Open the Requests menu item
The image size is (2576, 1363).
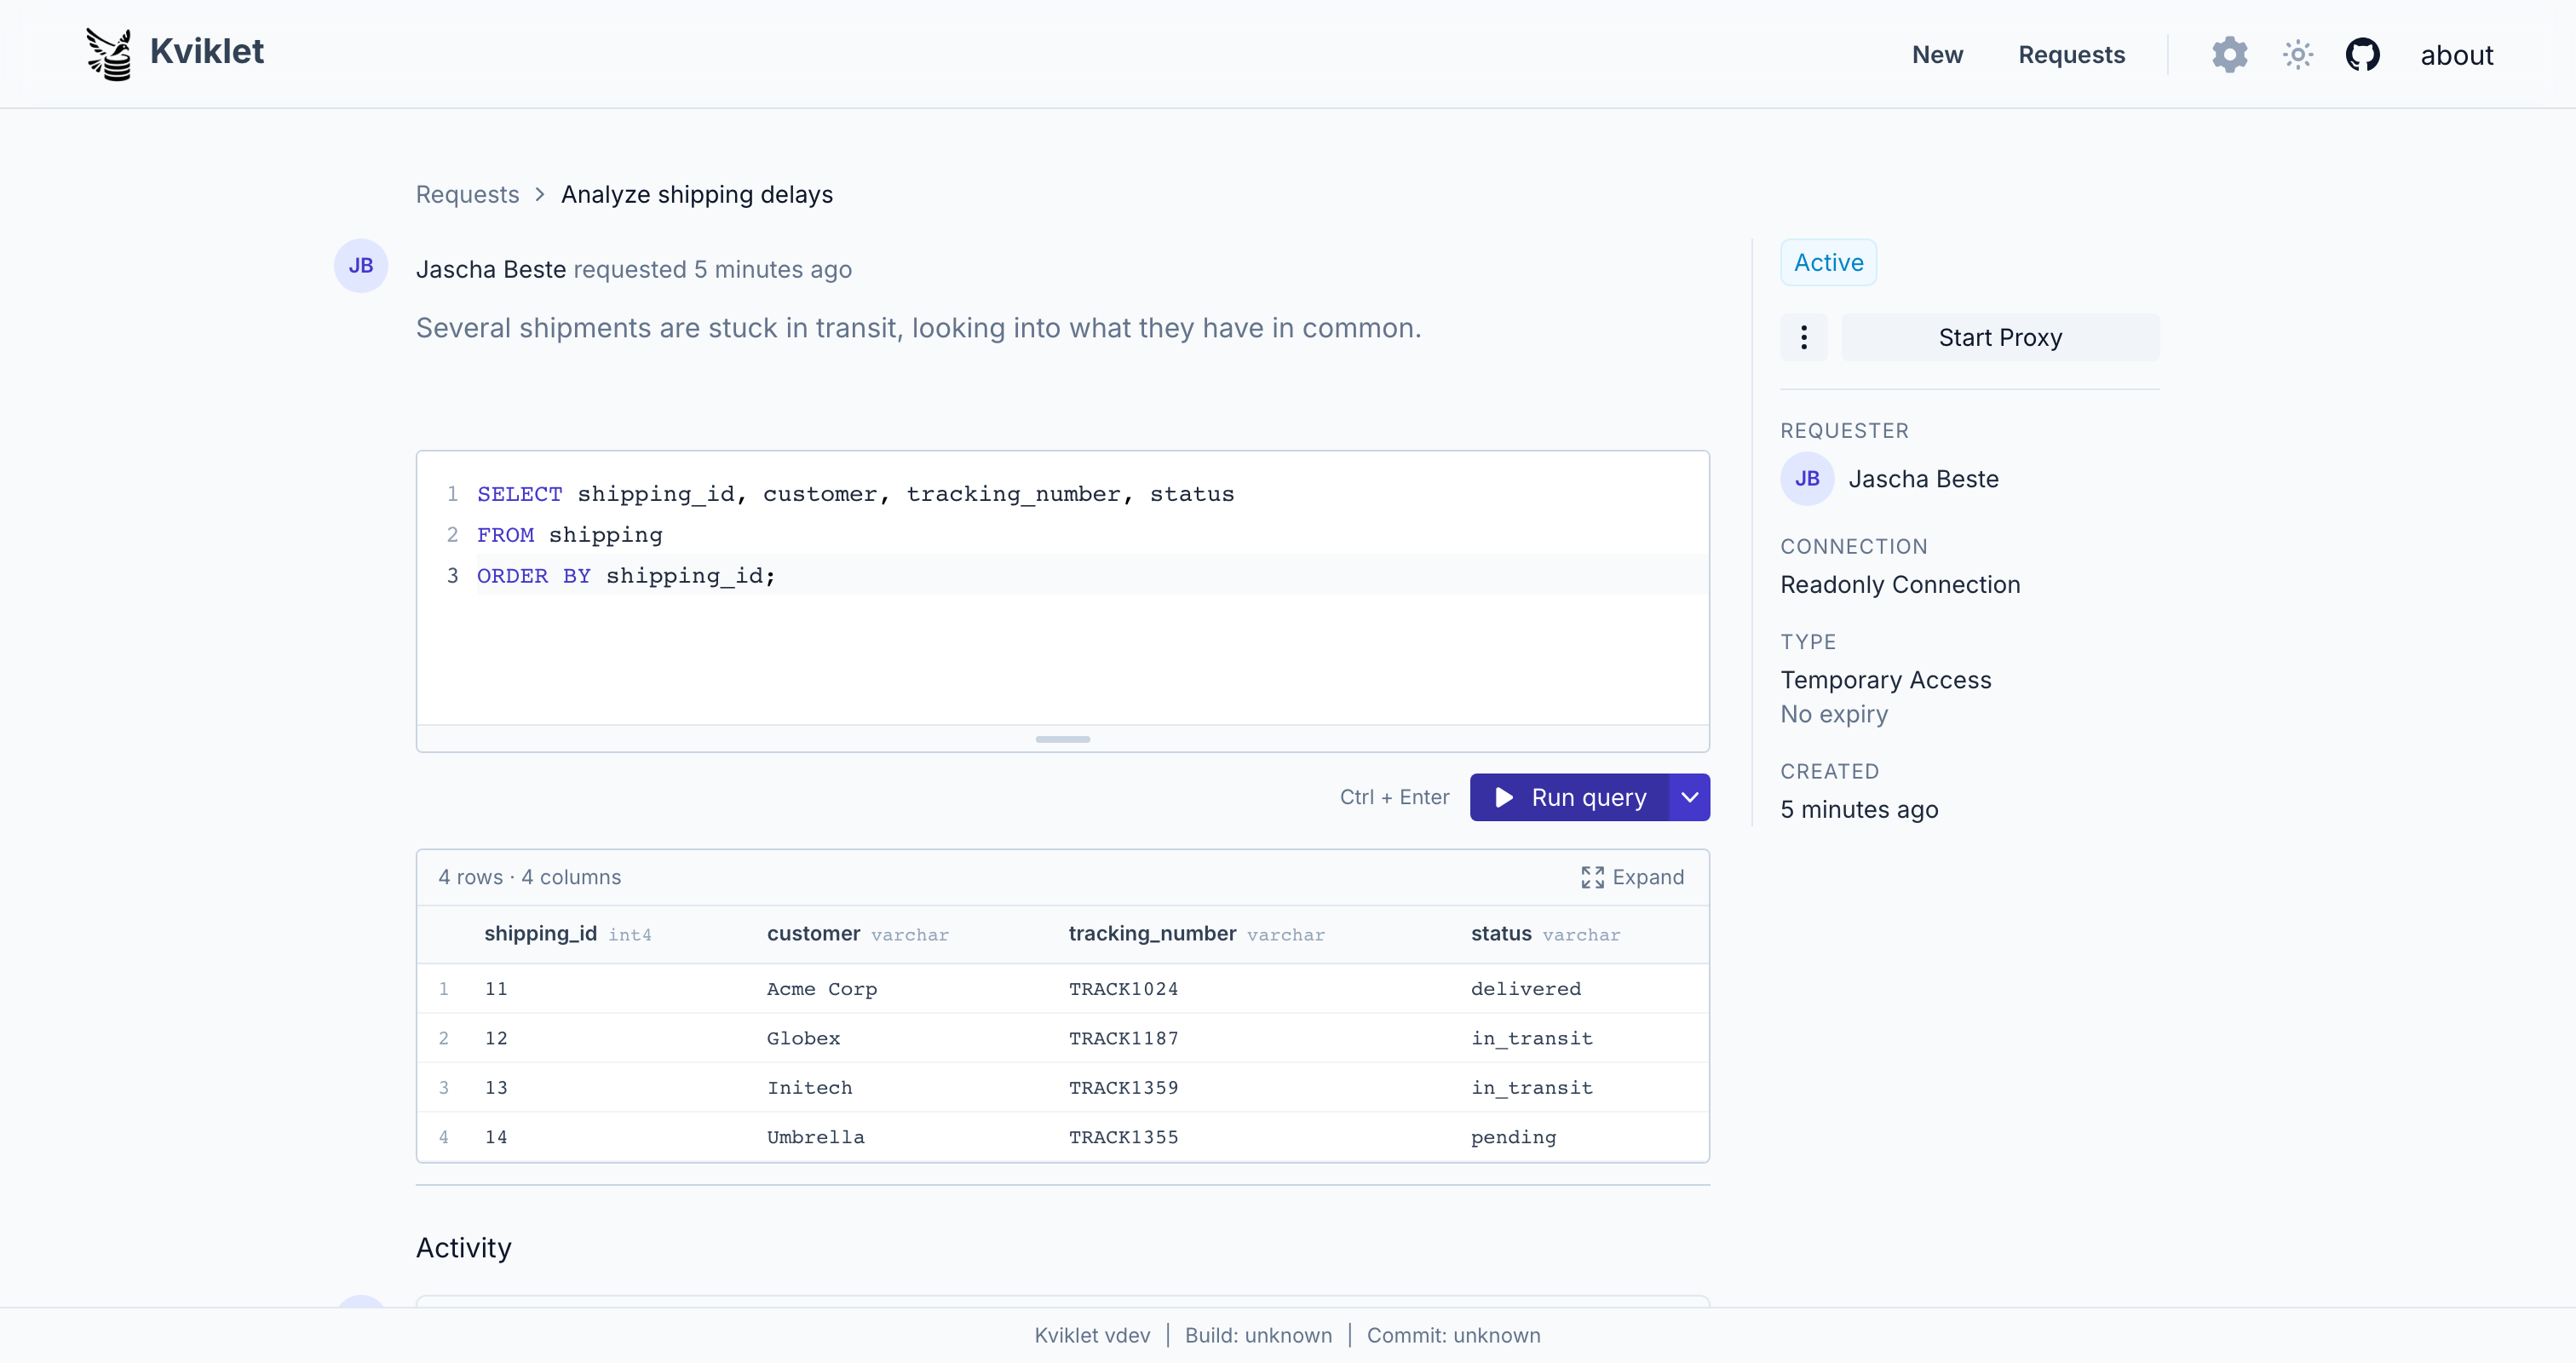2071,55
